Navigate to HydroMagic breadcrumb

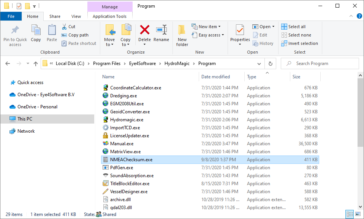pyautogui.click(x=177, y=63)
